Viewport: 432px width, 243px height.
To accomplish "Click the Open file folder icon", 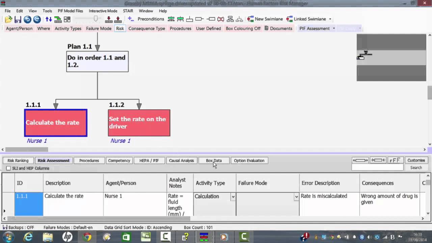I will click(8, 19).
